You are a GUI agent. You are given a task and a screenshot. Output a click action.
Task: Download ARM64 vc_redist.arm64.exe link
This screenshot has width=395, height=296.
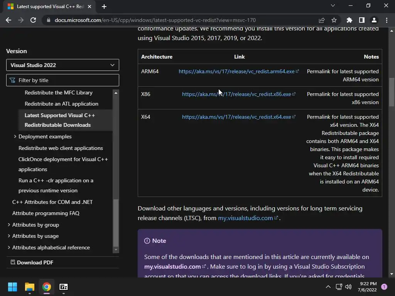[x=238, y=71]
